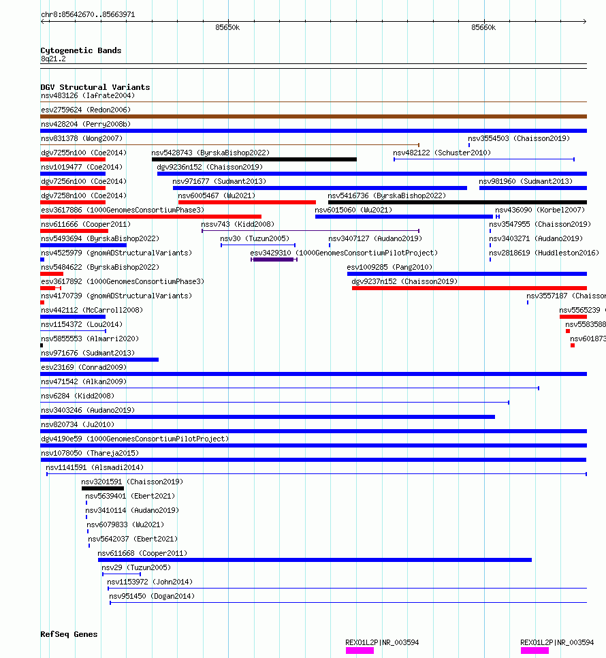Select the first magenta REXO1L2P gene box

(x=360, y=651)
